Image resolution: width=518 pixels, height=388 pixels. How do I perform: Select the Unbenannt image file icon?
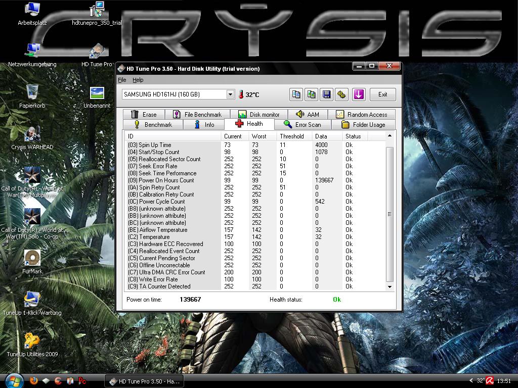point(97,97)
